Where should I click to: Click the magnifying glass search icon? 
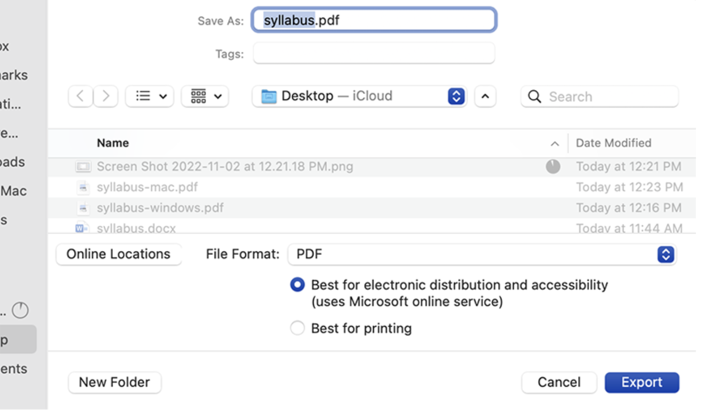point(535,96)
